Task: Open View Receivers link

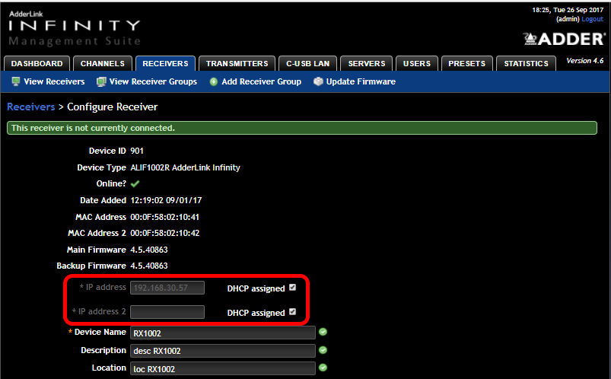Action: (54, 81)
